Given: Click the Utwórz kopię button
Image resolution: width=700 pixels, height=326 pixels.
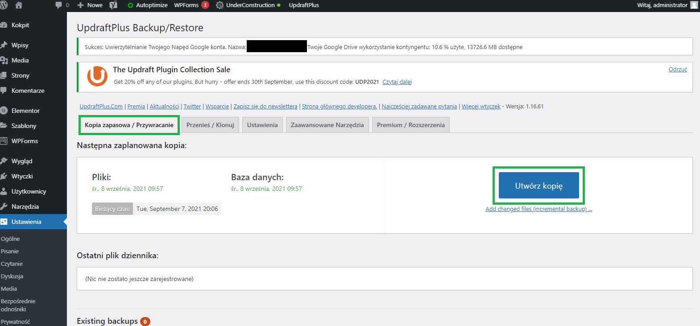Looking at the screenshot, I should coord(538,186).
